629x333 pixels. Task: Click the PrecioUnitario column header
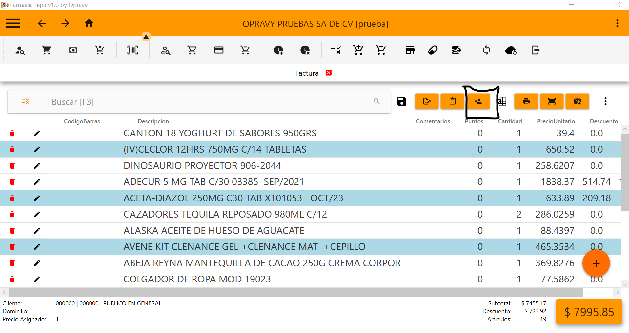click(556, 121)
